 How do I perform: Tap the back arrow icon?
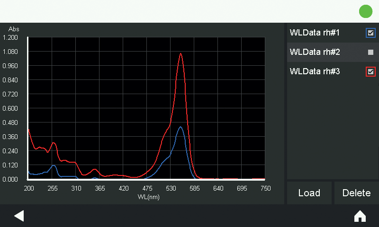19,216
